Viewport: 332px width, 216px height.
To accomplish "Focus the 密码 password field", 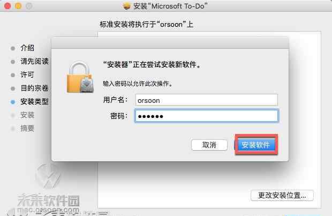I will (207, 116).
